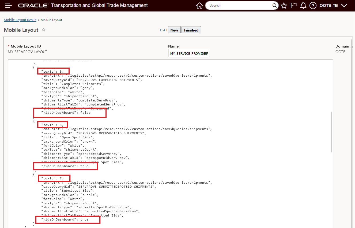Click the "title": "Submitted Bids" line
Viewport: 355px width, 228px height.
(68, 191)
